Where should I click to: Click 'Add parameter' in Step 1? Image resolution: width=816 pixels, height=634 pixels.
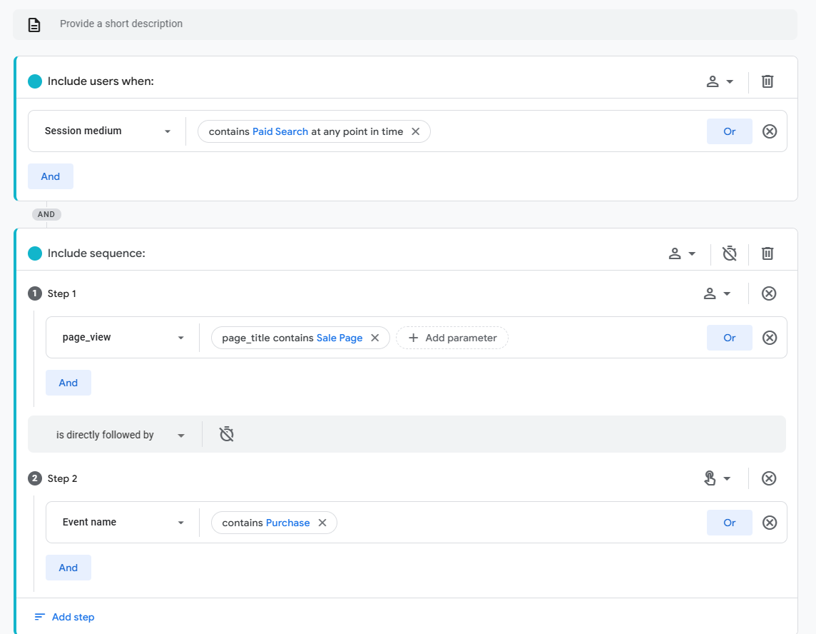tap(452, 338)
